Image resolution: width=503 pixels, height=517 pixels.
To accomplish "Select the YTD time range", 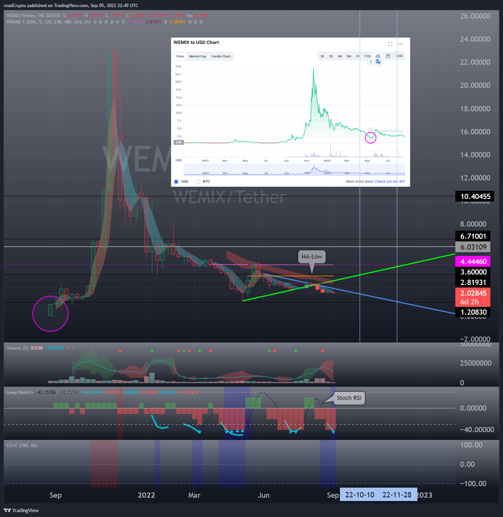I will (x=367, y=57).
